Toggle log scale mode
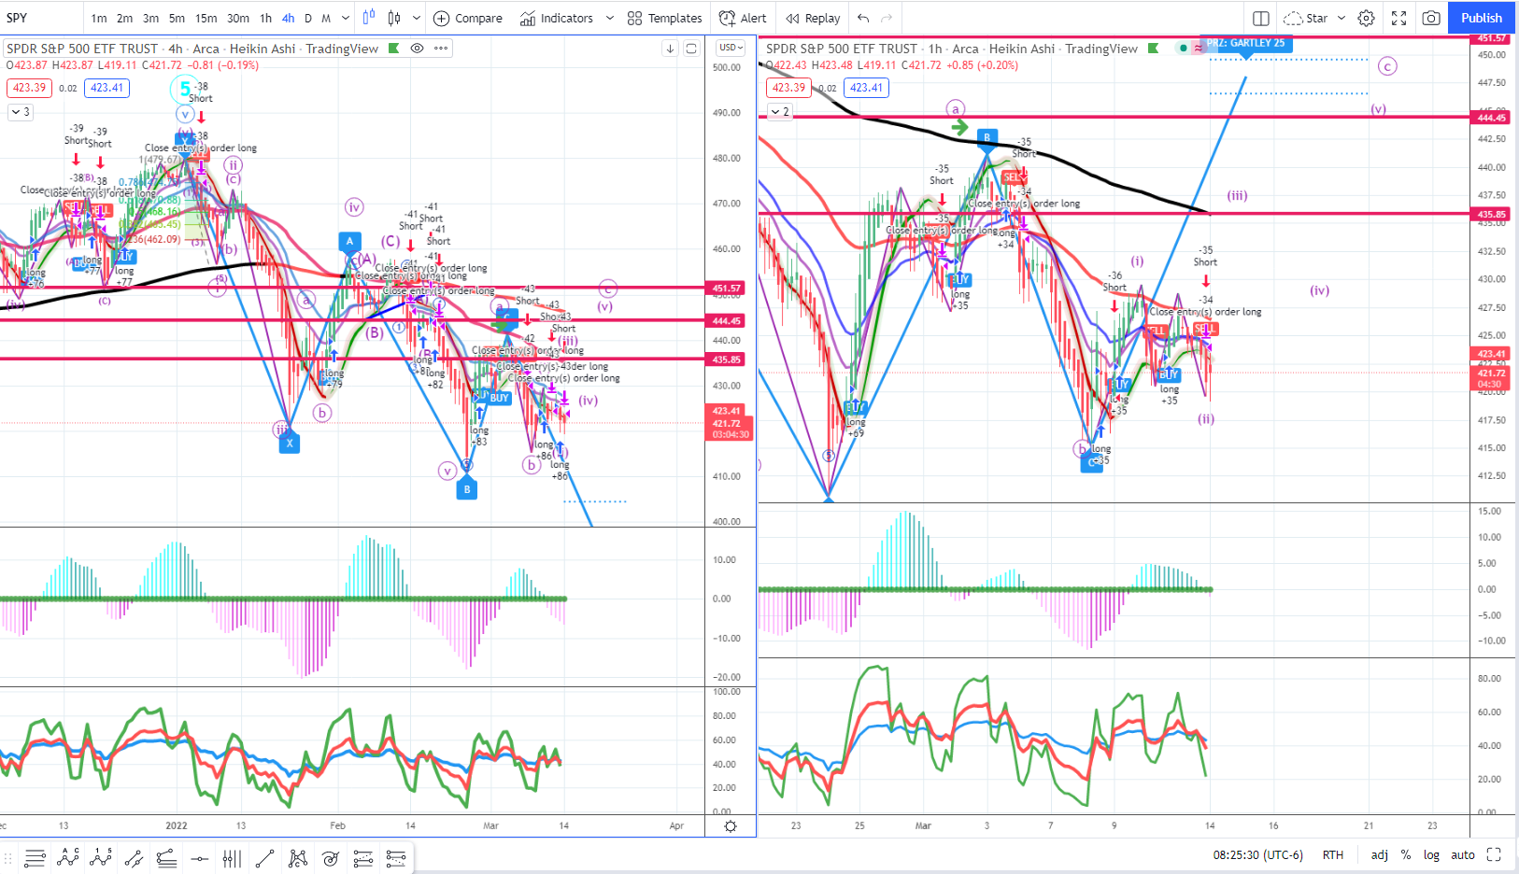Viewport: 1519px width, 874px height. click(x=1431, y=854)
